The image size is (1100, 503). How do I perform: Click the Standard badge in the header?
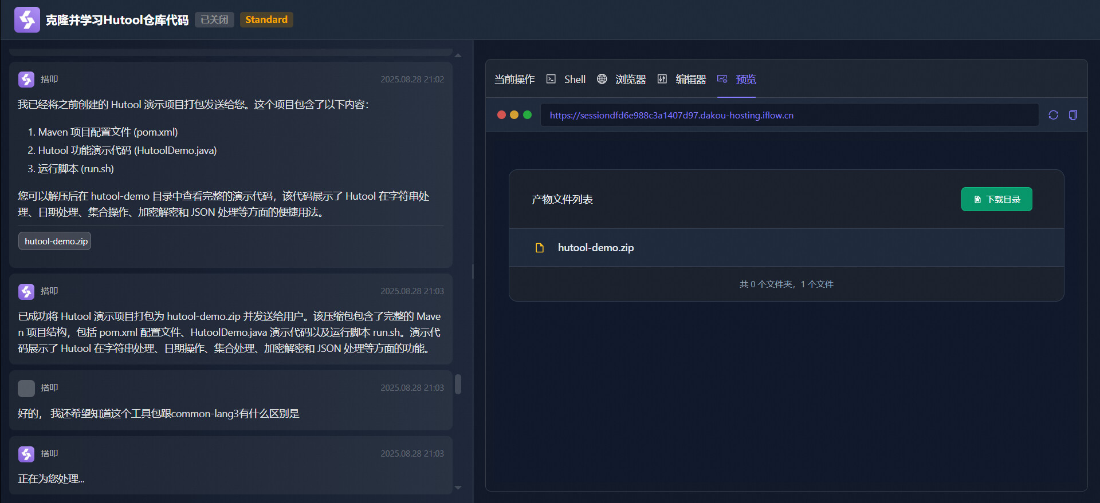point(266,19)
